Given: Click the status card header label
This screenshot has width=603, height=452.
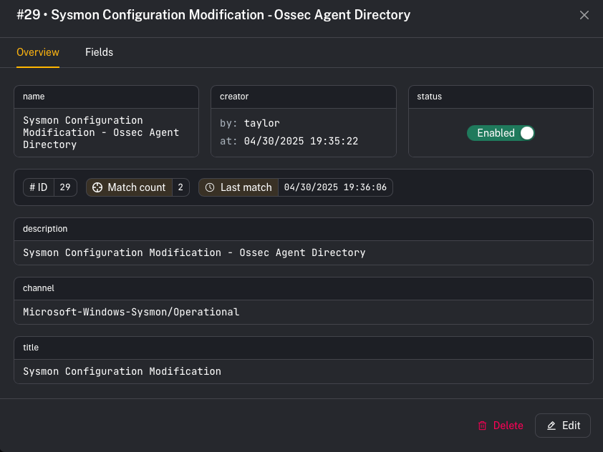Looking at the screenshot, I should [430, 97].
